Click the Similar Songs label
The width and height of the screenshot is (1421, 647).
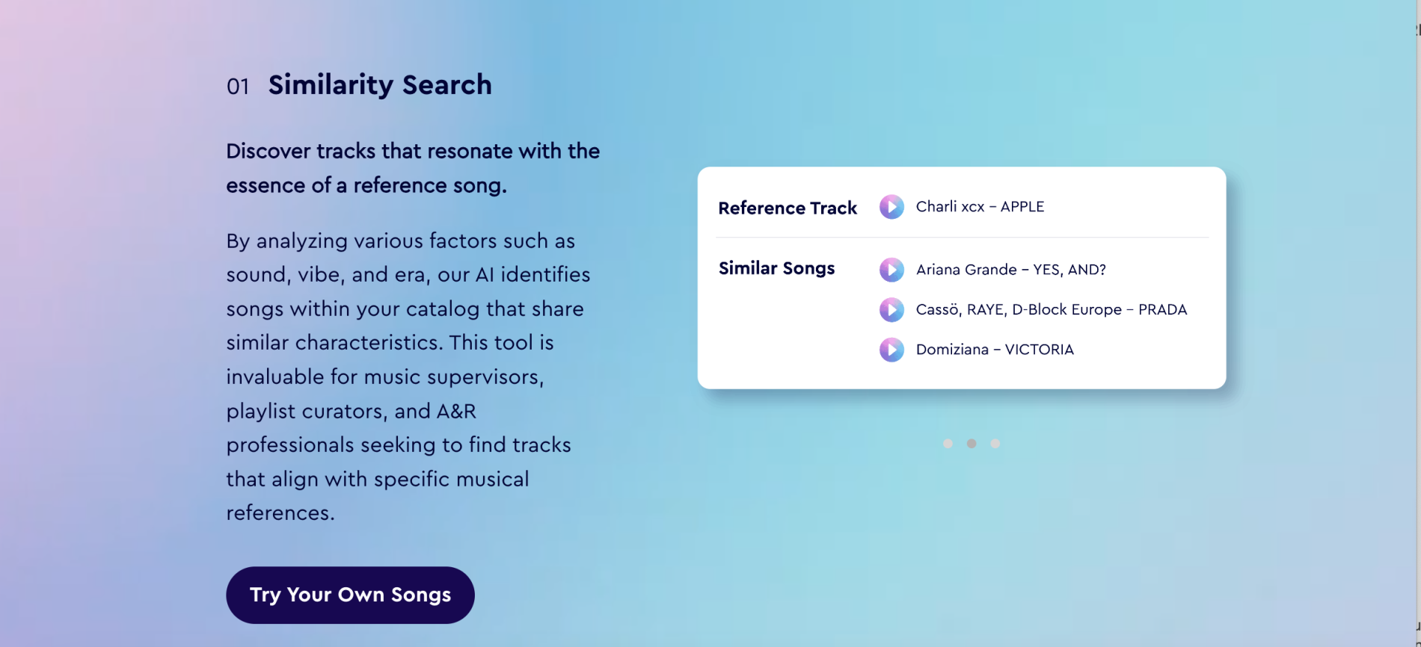776,268
